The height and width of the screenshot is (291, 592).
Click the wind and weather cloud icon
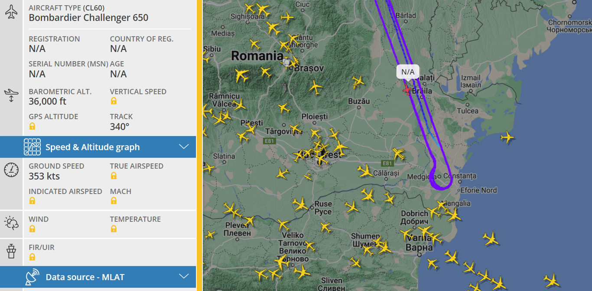pos(11,223)
